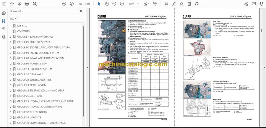The image size is (266, 128).
Task: Go to next page arrow
Action: point(72,4)
